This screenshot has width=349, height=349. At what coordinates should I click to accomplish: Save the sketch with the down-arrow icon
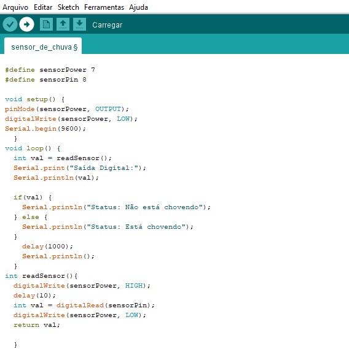coord(80,25)
